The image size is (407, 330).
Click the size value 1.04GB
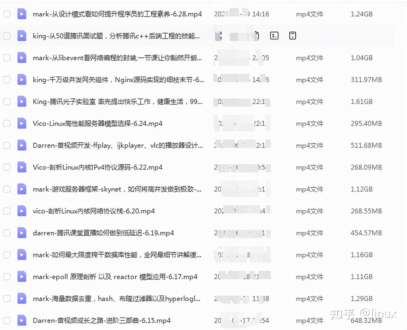362,58
